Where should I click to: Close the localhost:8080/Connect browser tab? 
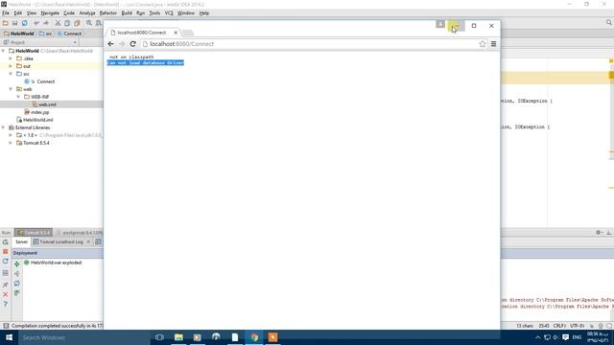tap(176, 33)
